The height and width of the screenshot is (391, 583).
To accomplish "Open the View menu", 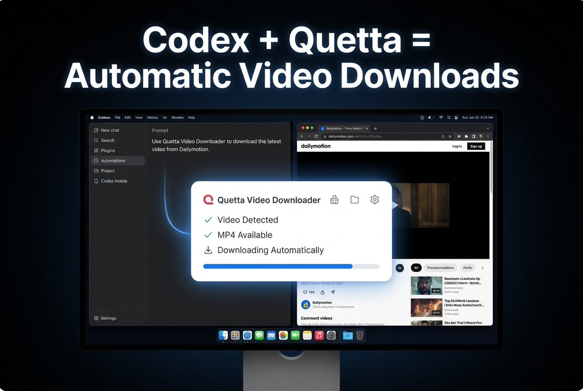I will (x=139, y=118).
